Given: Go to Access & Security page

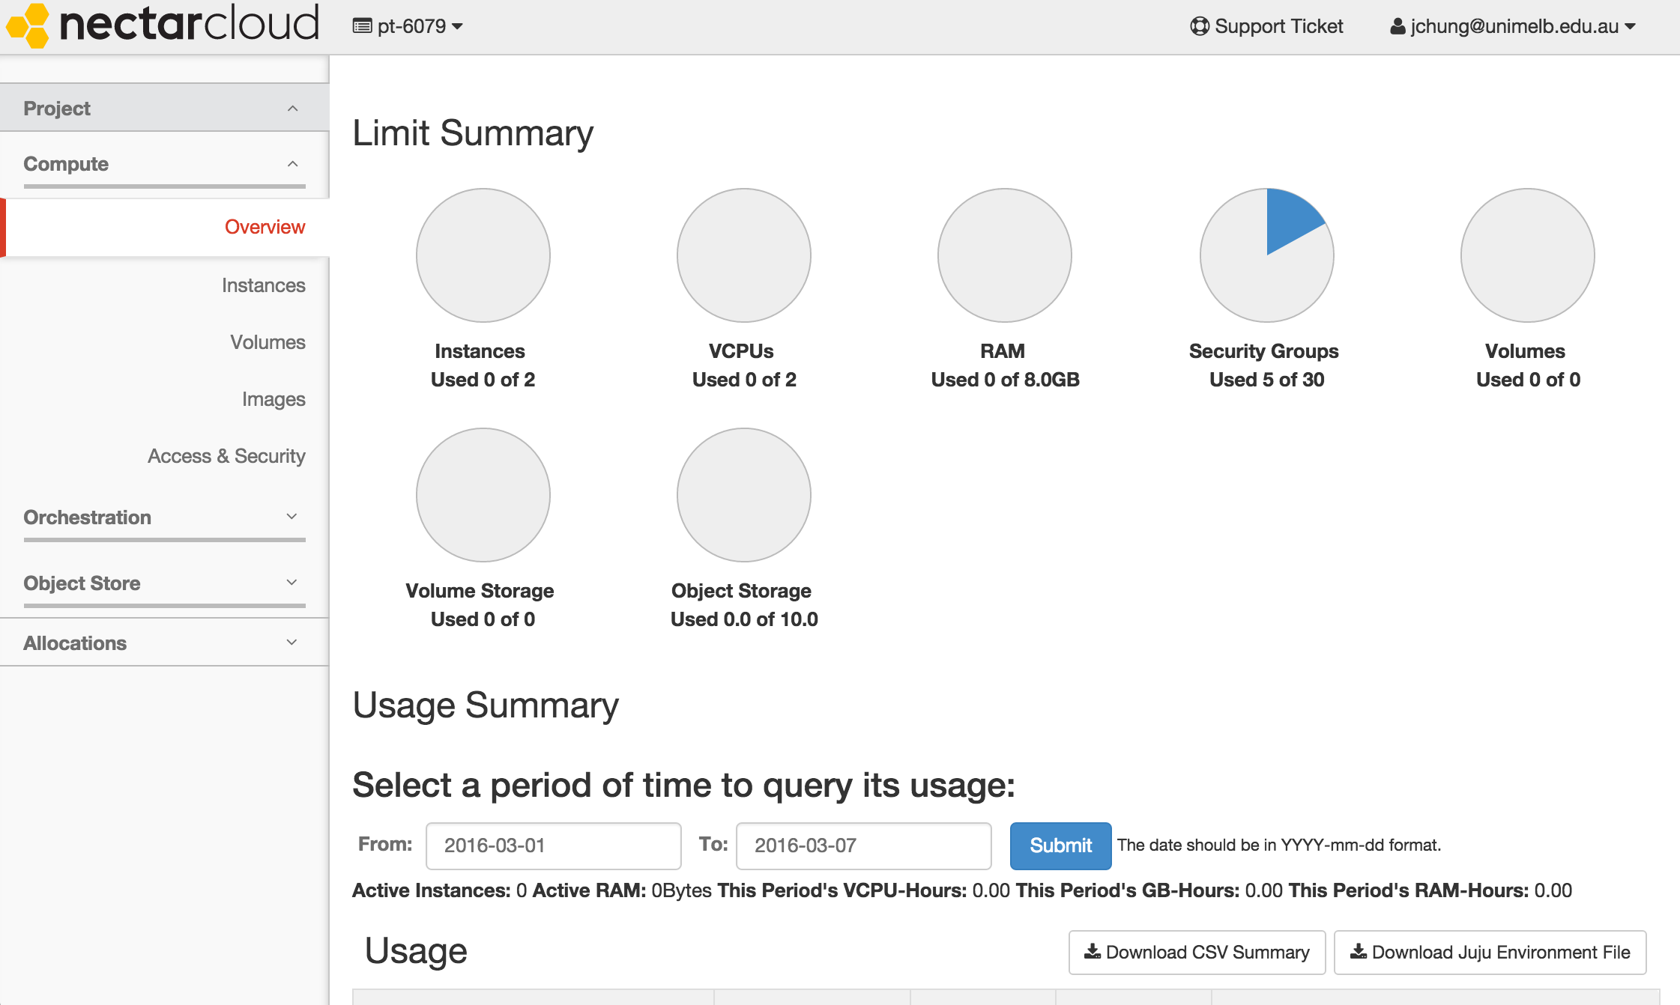Looking at the screenshot, I should [x=226, y=456].
